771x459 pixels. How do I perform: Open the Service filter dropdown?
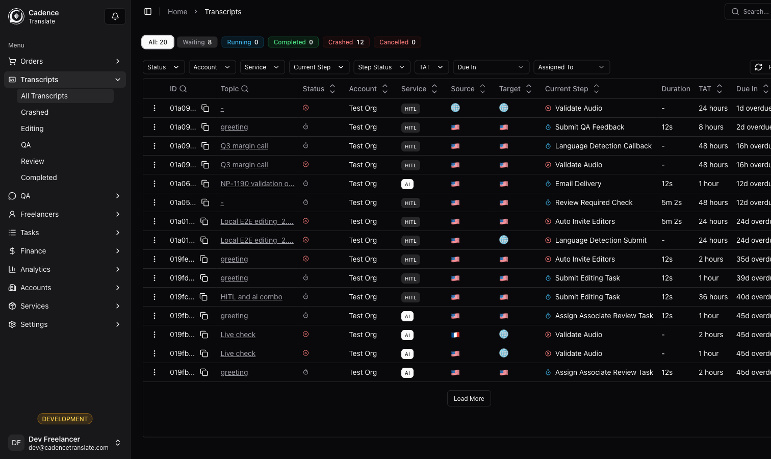coord(263,67)
